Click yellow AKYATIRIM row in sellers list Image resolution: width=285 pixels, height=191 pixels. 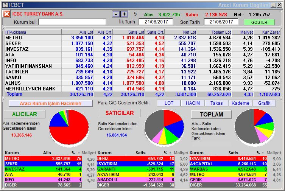pos(136,174)
